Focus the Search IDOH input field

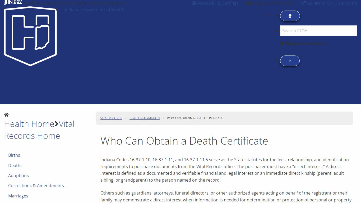[318, 31]
